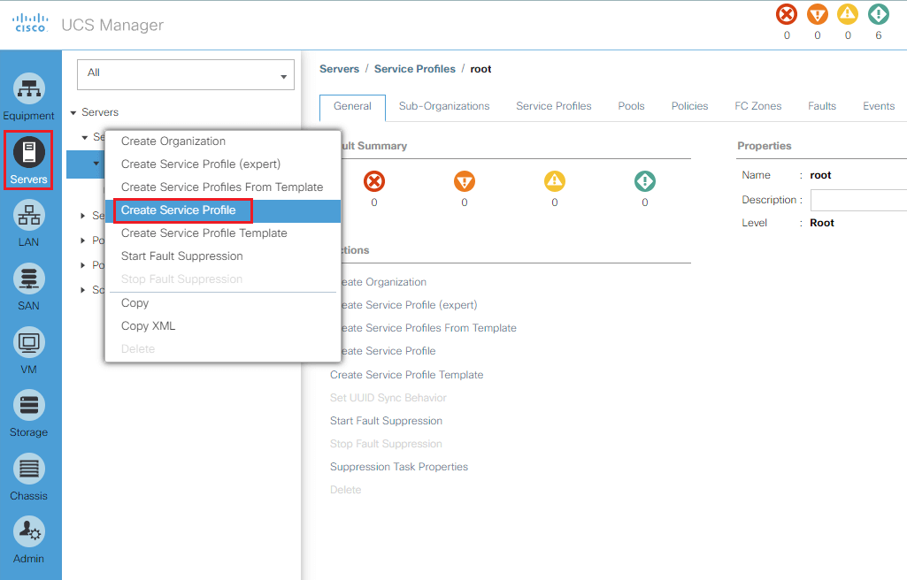Click warning faults icon in top header
The width and height of the screenshot is (907, 580).
(879, 14)
